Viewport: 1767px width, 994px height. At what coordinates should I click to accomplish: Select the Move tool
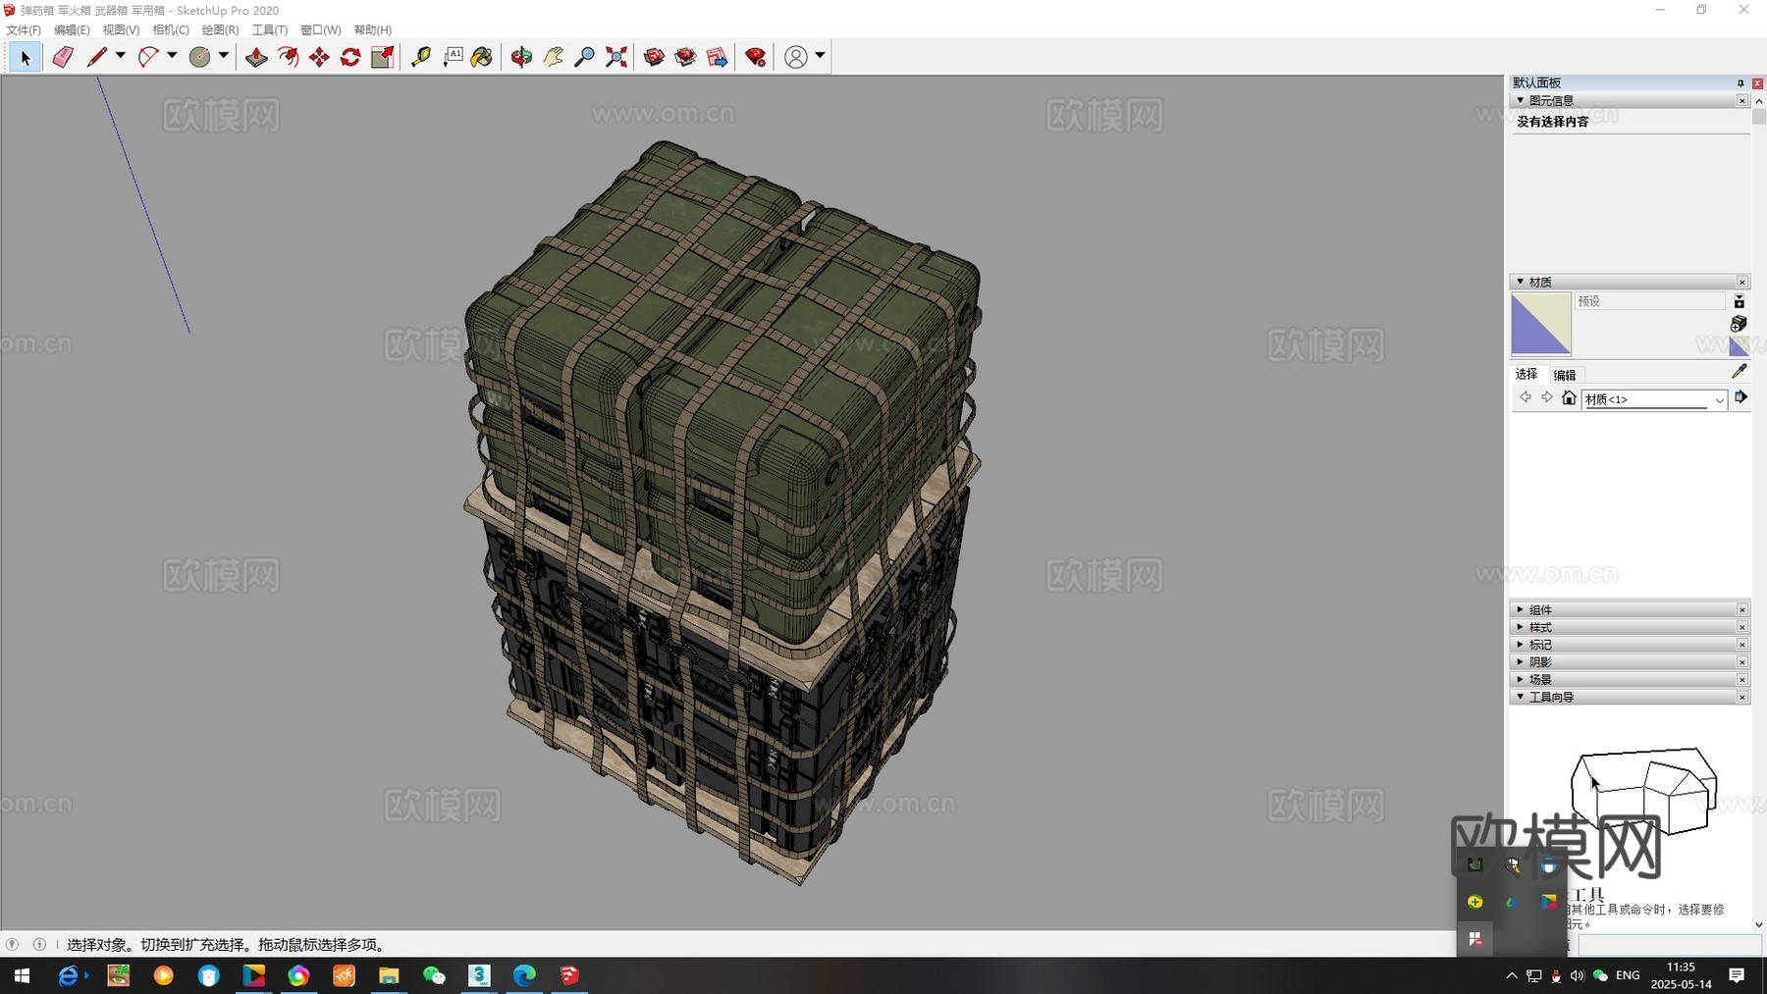pyautogui.click(x=319, y=58)
